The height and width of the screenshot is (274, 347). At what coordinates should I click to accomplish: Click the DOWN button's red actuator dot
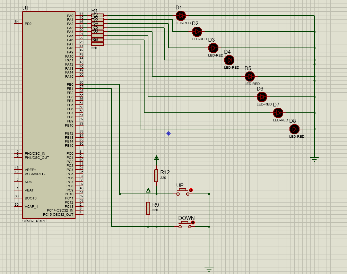coord(193,222)
